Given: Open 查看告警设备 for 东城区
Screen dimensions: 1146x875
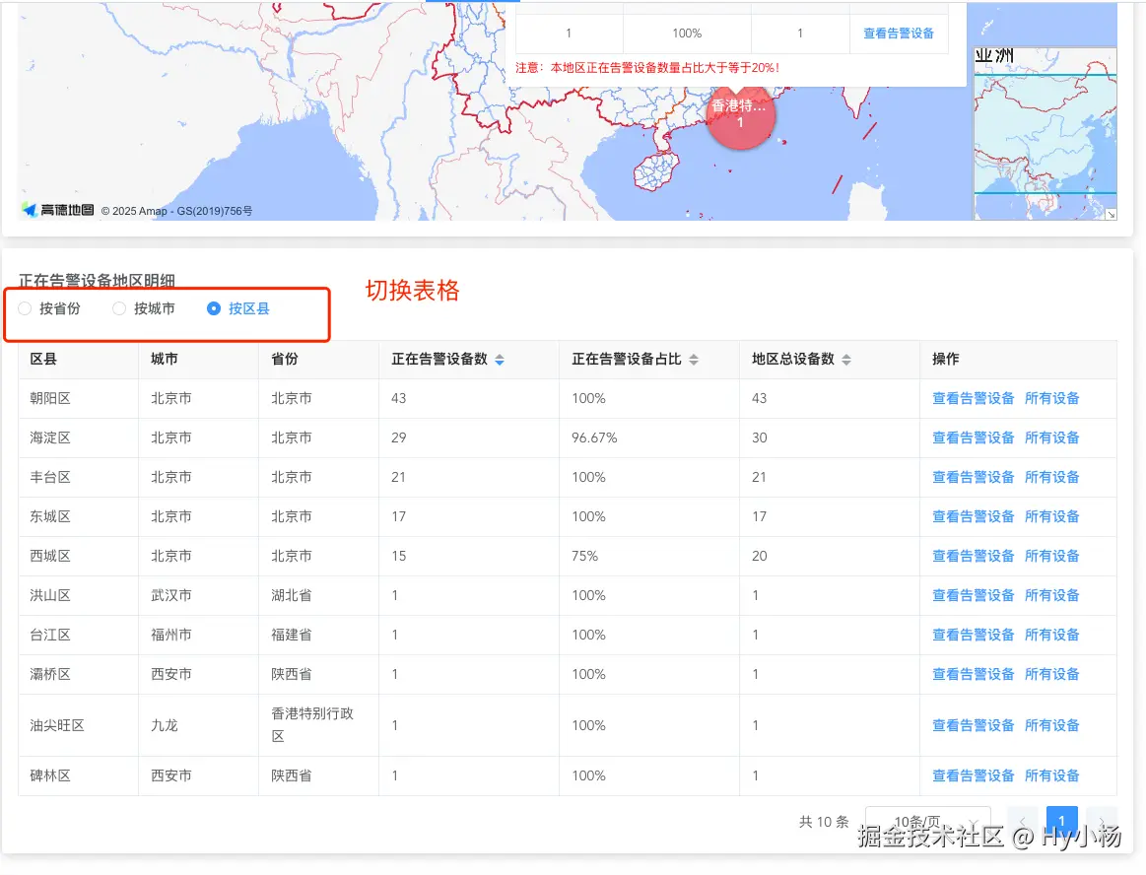Looking at the screenshot, I should [973, 516].
